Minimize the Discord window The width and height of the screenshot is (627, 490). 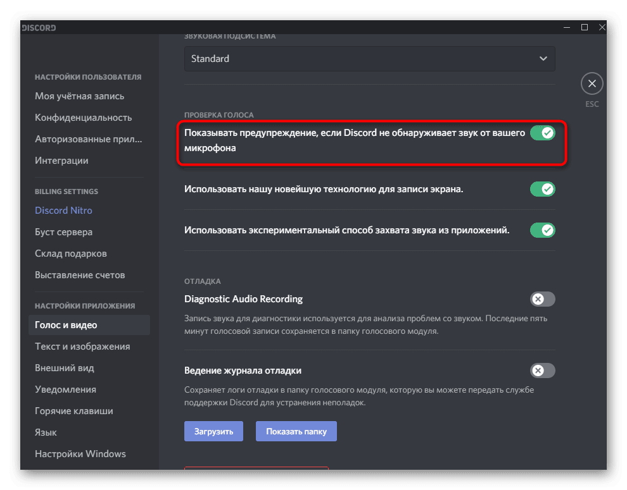click(567, 27)
